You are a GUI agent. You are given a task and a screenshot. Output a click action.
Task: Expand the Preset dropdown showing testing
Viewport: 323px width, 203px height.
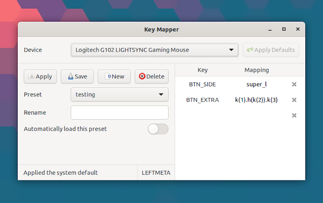tap(119, 94)
